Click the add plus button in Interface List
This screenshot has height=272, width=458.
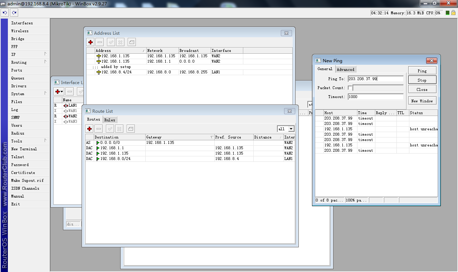pos(59,92)
